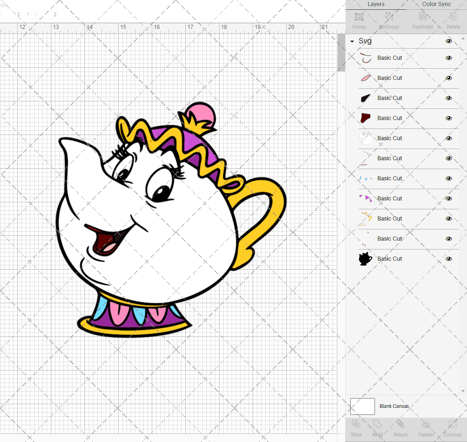This screenshot has width=467, height=442.
Task: Click the Delete trash icon
Action: coord(453,16)
